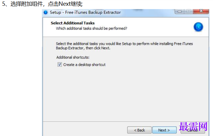213x136 pixels.
Task: Click the blue app logo in the header
Action: [198, 27]
